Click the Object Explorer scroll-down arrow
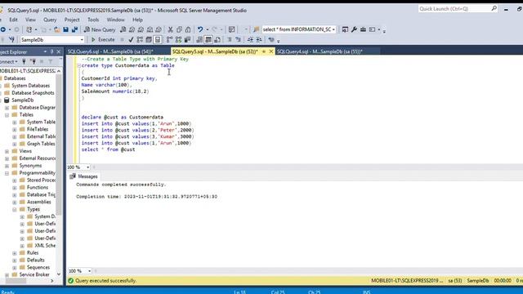This screenshot has width=523, height=294. [59, 274]
